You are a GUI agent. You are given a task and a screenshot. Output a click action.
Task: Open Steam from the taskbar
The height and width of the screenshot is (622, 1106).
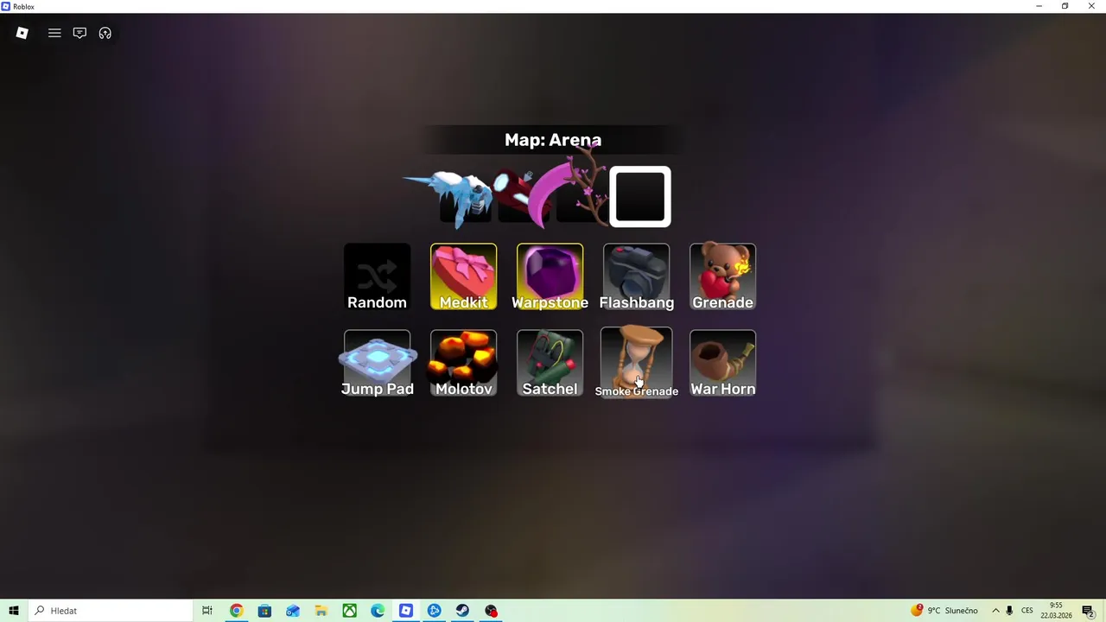click(462, 611)
